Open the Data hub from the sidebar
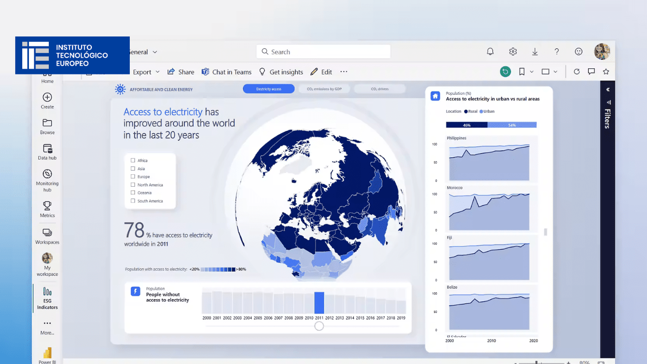 [x=47, y=152]
